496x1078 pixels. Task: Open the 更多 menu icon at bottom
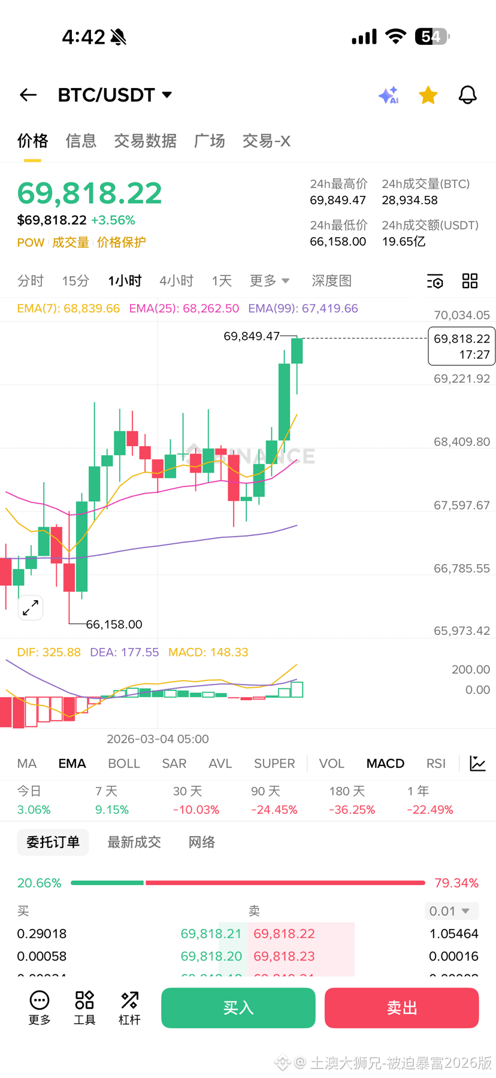tap(40, 1008)
